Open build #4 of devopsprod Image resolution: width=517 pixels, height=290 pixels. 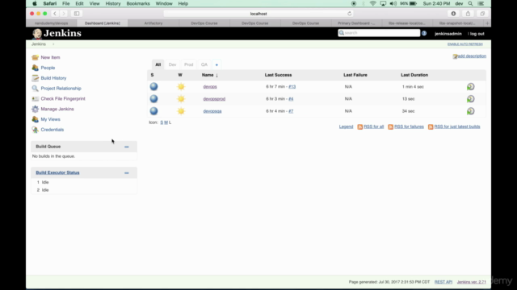tap(291, 99)
